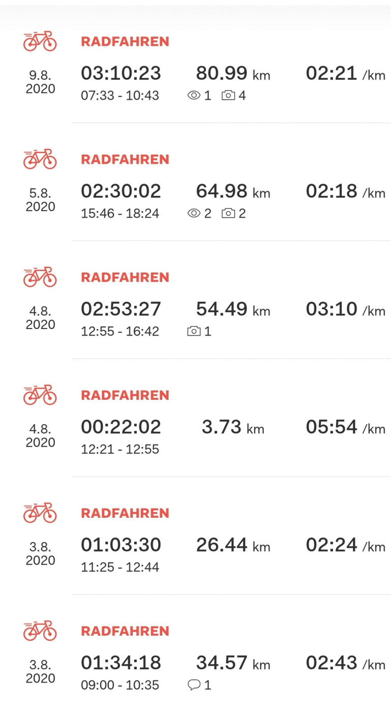This screenshot has height=712, width=391.
Task: Click the bicycle icon beside the 54.49 km ride
Action: click(x=40, y=277)
